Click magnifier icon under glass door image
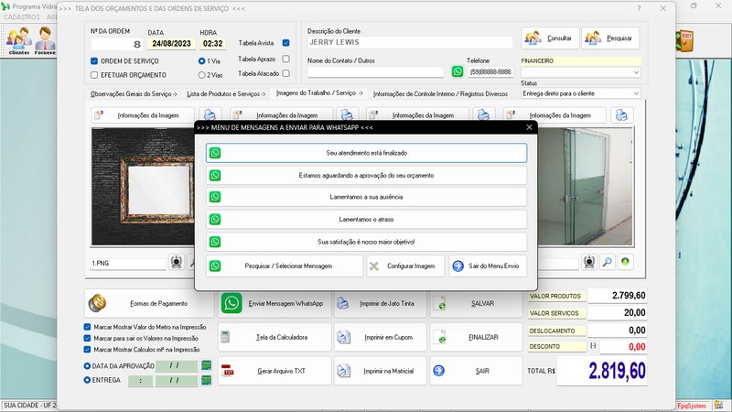This screenshot has height=412, width=732. click(607, 262)
